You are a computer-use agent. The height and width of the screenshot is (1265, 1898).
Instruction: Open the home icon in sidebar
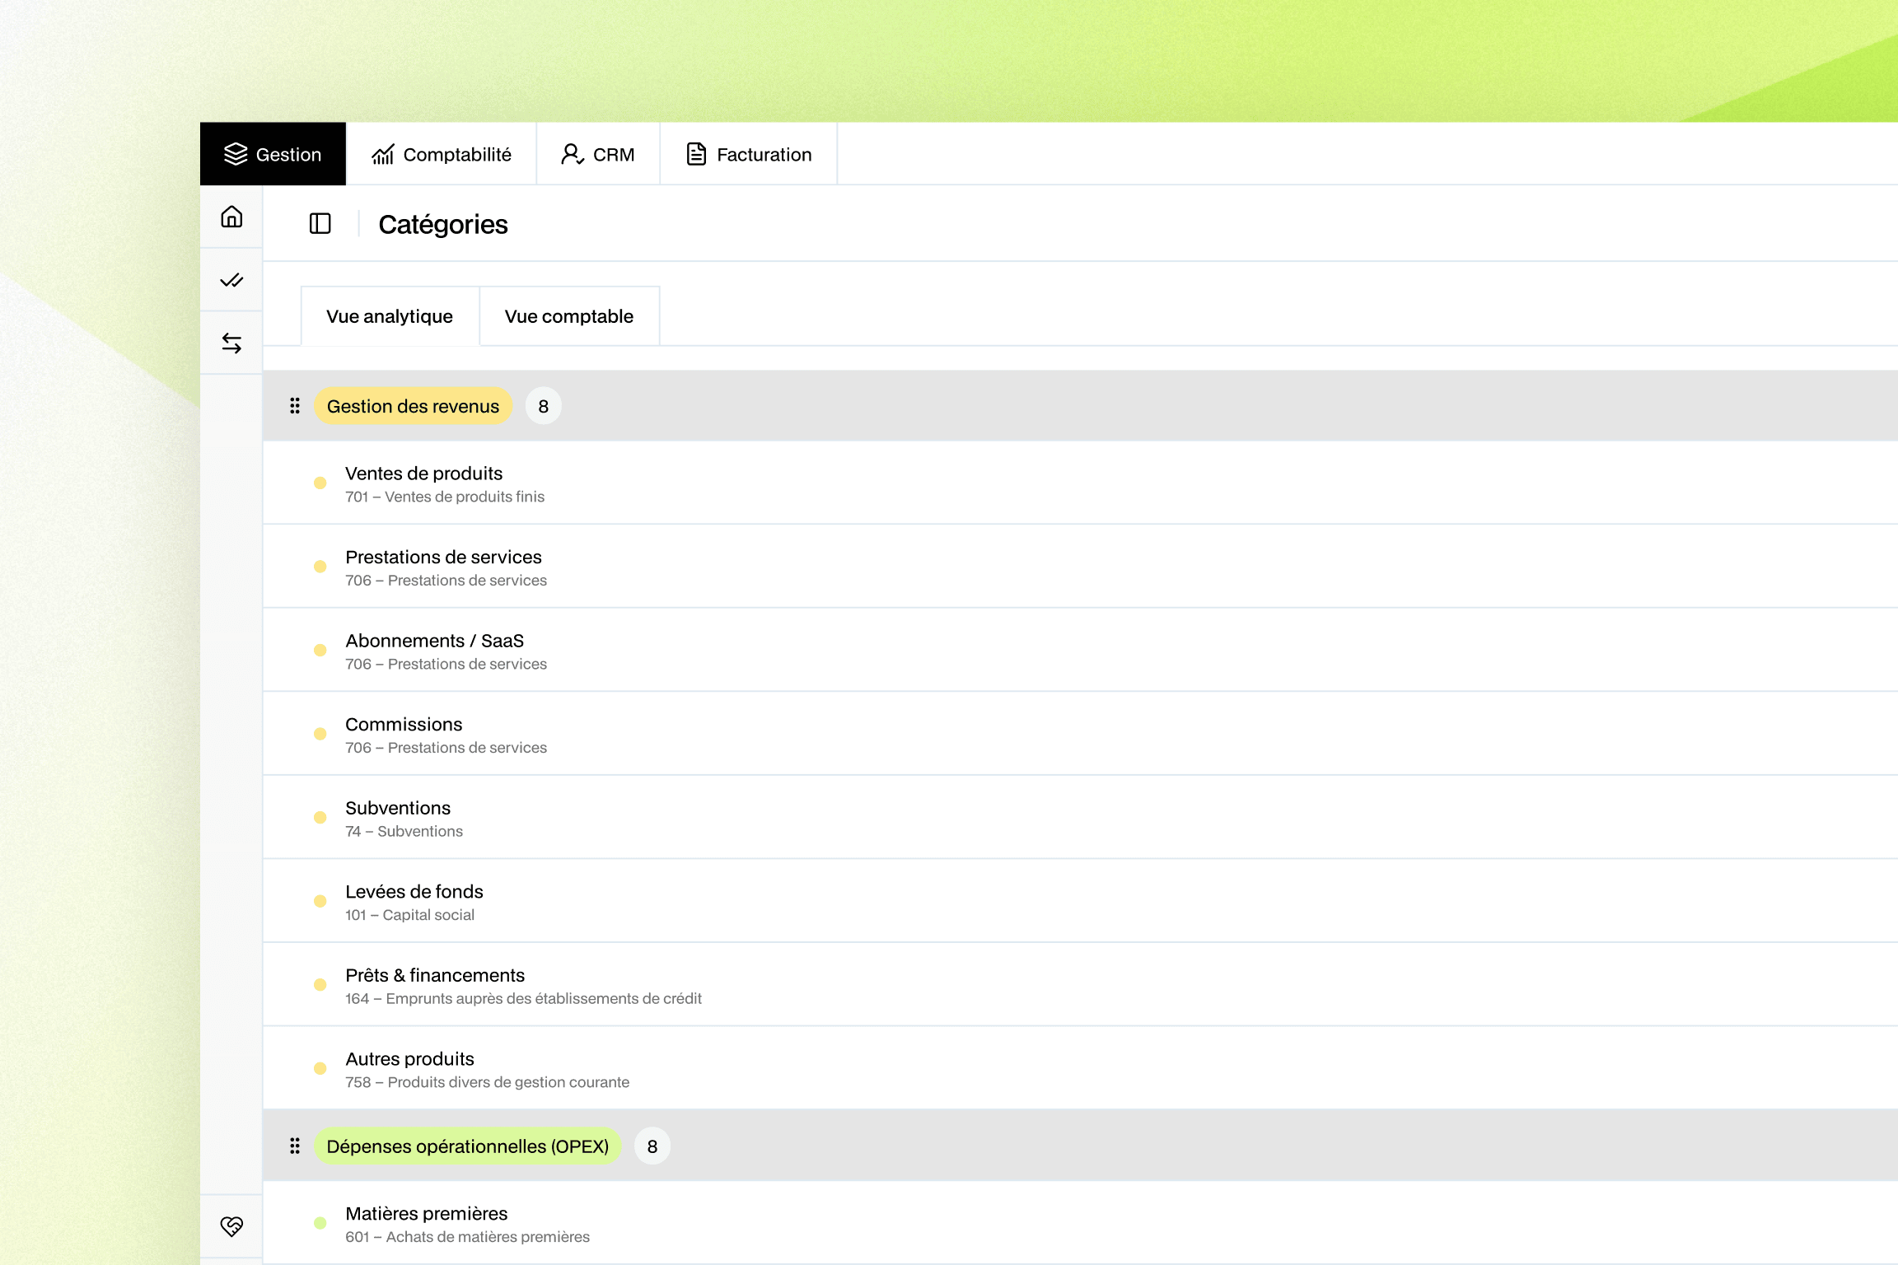tap(231, 217)
